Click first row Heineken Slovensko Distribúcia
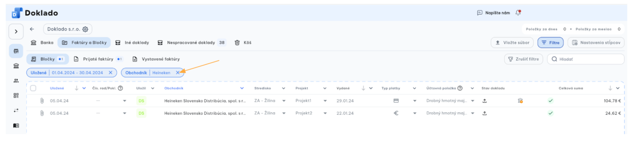This screenshot has height=147, width=633. click(x=205, y=101)
